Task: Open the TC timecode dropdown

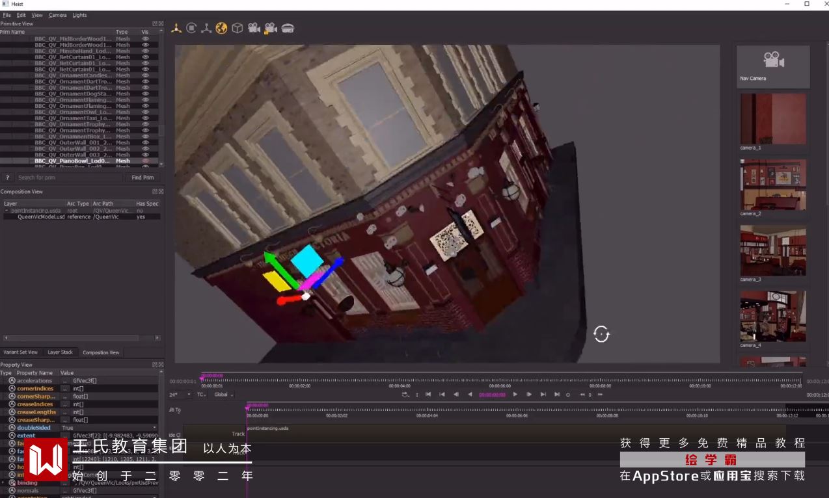Action: coord(202,395)
